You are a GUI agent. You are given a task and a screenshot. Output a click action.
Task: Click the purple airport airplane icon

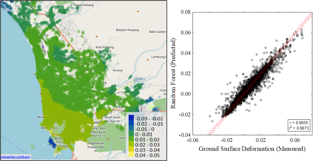tap(43, 47)
